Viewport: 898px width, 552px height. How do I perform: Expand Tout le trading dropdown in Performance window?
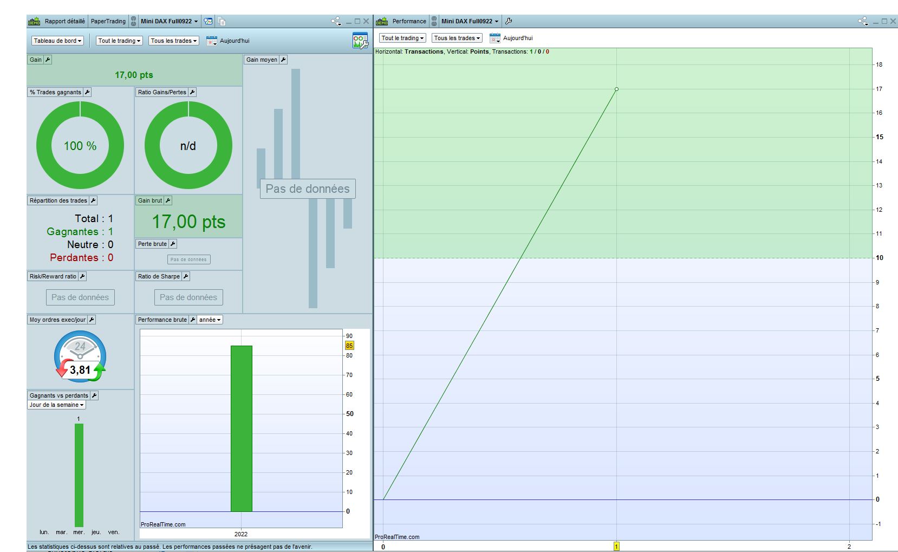tap(402, 38)
